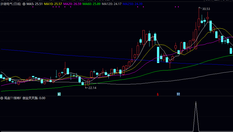Image resolution: width=233 pixels, height=132 pixels.
Task: Click the 22.14 low price label
Action: click(92, 88)
